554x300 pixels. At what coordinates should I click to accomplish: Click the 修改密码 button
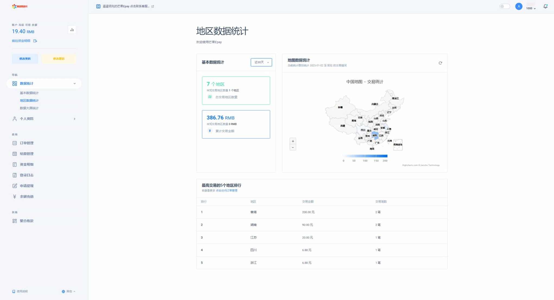59,59
